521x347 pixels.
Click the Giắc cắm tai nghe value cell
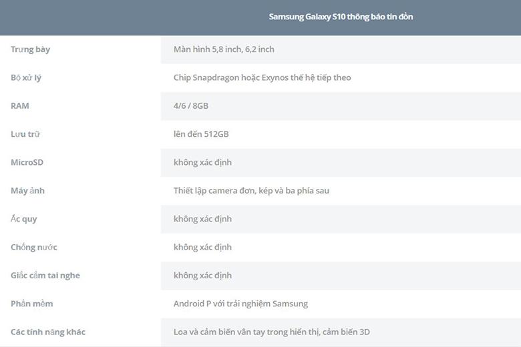click(x=341, y=276)
